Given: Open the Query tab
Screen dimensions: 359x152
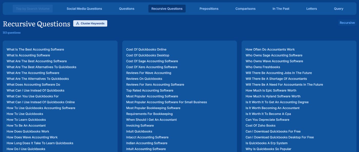Looking at the screenshot, I should click(338, 9).
